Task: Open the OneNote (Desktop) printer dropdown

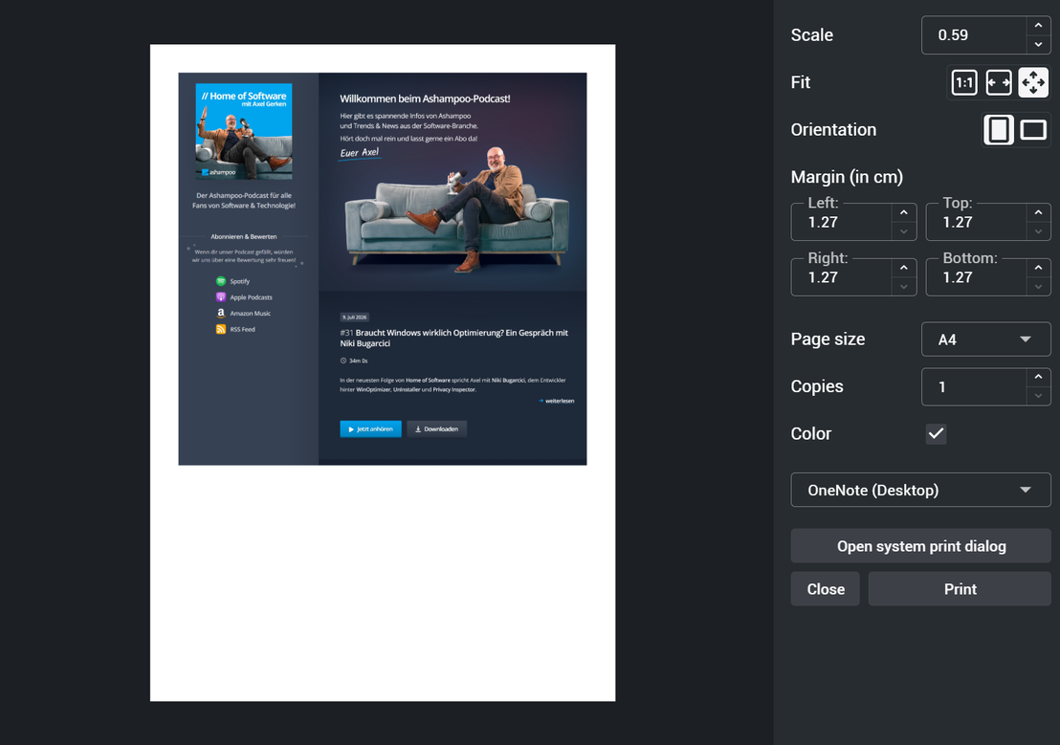Action: point(920,490)
